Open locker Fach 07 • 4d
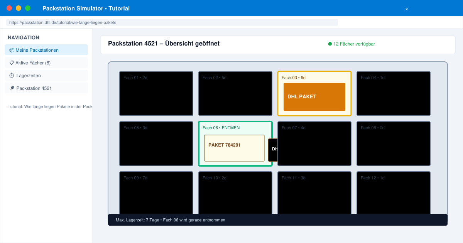The image size is (463, 243). pyautogui.click(x=314, y=143)
